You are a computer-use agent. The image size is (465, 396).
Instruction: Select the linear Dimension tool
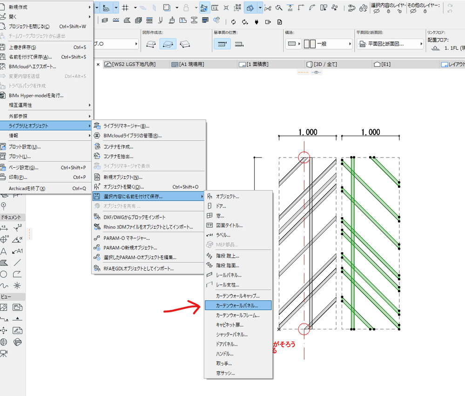pyautogui.click(x=4, y=228)
